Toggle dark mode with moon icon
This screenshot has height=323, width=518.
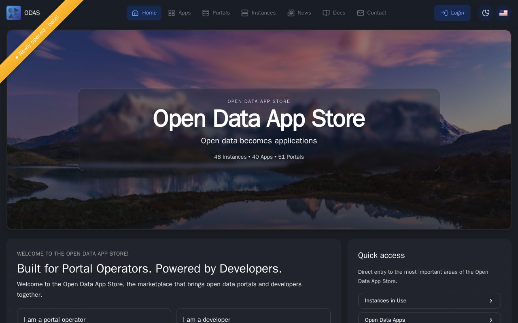point(486,13)
